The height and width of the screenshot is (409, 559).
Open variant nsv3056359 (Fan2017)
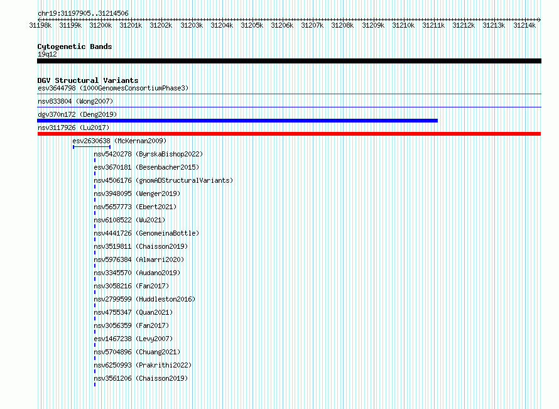click(131, 325)
